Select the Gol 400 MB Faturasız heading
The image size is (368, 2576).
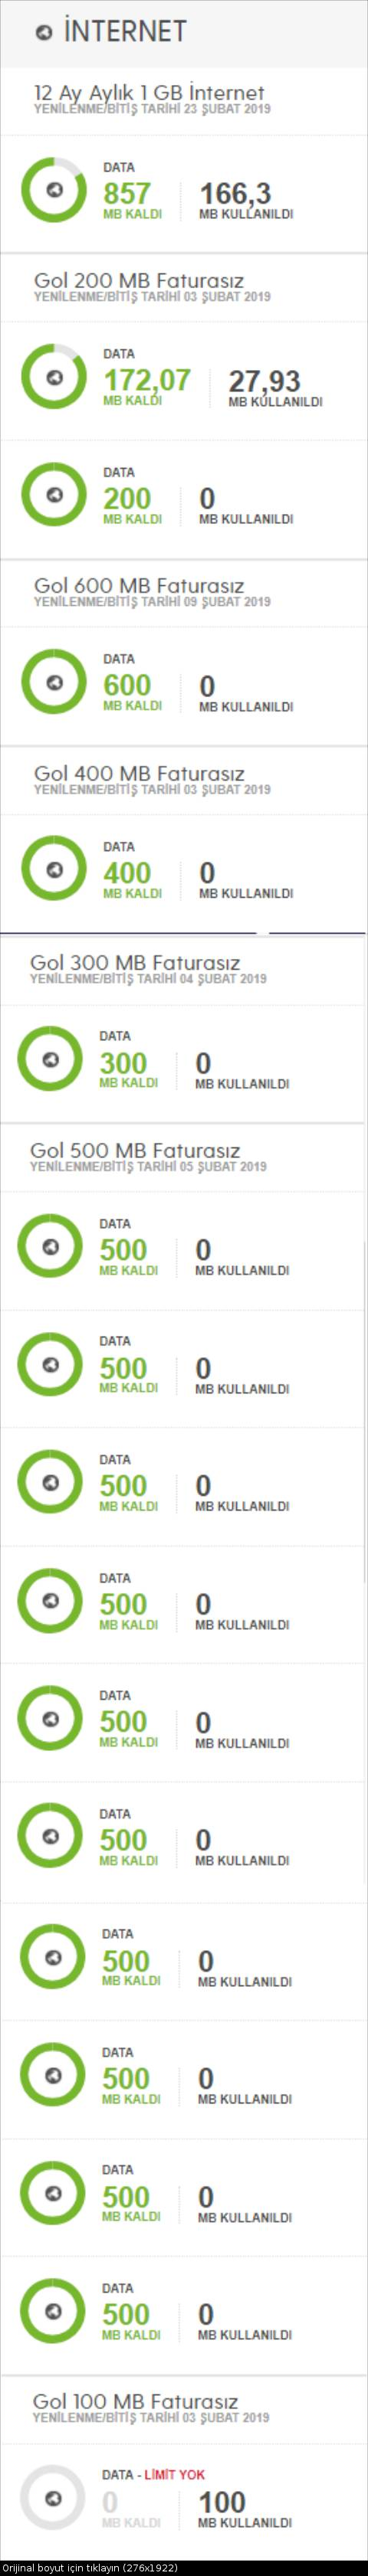(139, 773)
